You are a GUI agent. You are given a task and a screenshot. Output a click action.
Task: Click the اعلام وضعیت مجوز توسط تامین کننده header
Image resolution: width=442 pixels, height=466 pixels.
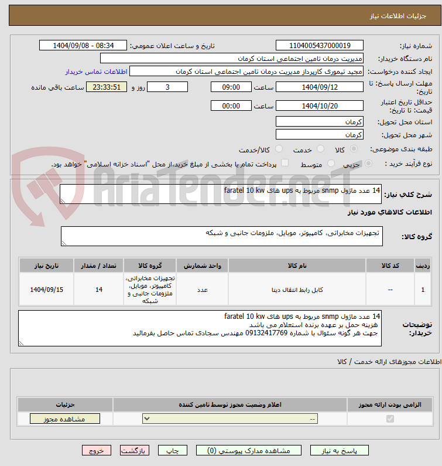[x=229, y=404]
